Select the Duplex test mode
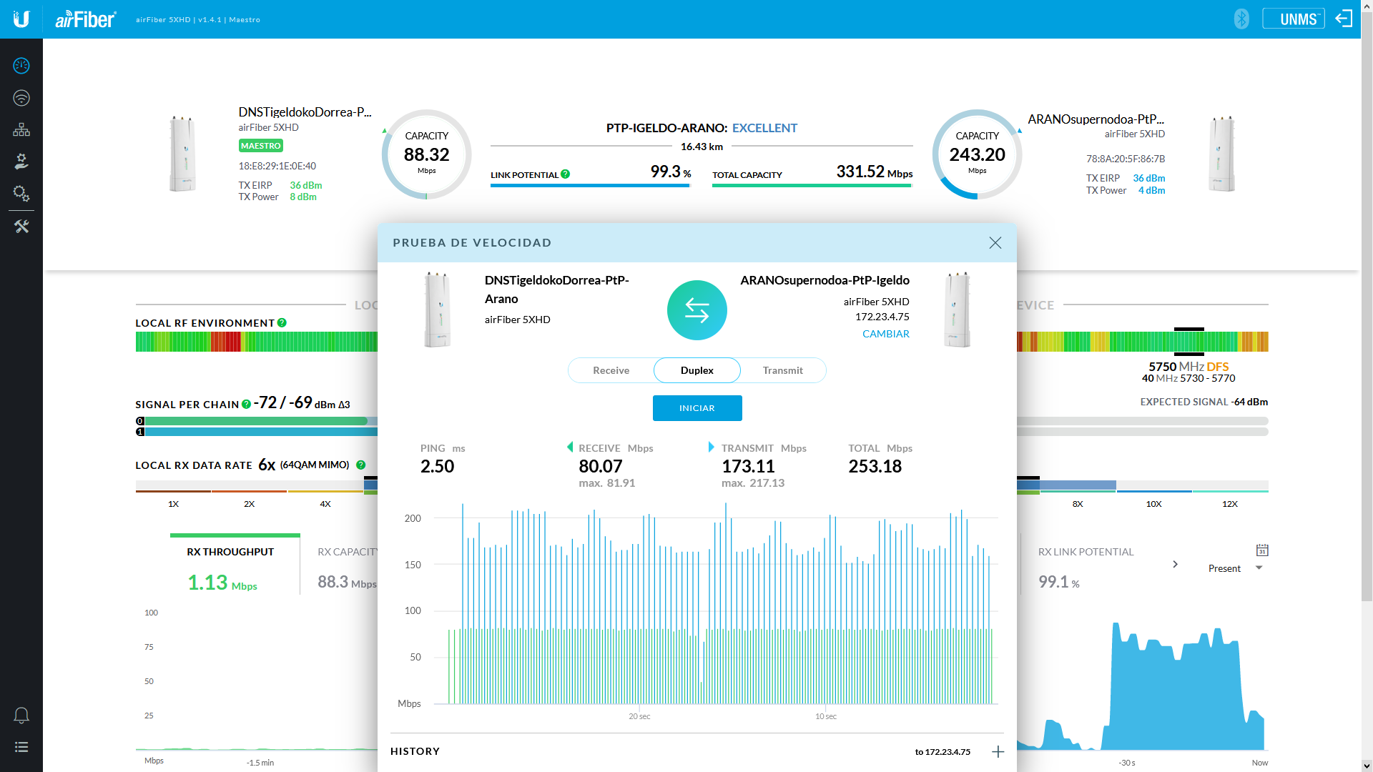 [697, 370]
